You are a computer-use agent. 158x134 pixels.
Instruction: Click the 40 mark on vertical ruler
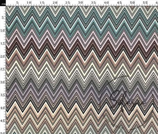pyautogui.click(x=2, y=108)
